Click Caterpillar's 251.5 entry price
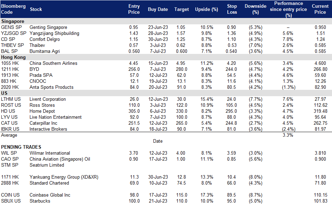 (x=134, y=123)
